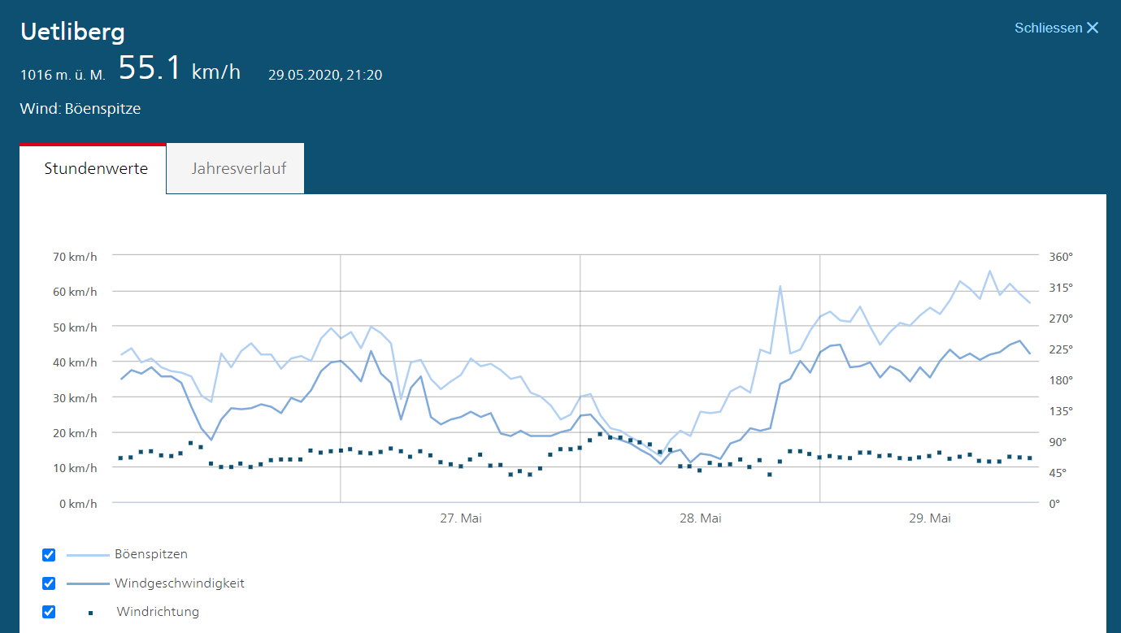Click the Windrichtung legend square marker
The width and height of the screenshot is (1121, 633).
[x=90, y=613]
